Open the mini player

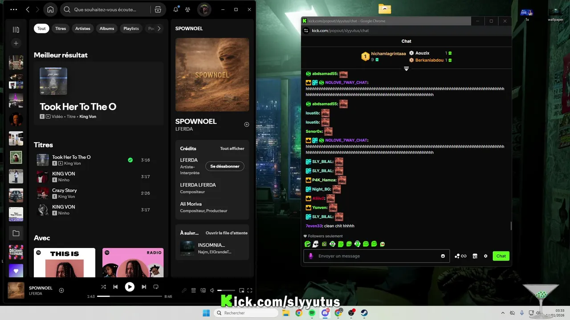[x=241, y=291]
